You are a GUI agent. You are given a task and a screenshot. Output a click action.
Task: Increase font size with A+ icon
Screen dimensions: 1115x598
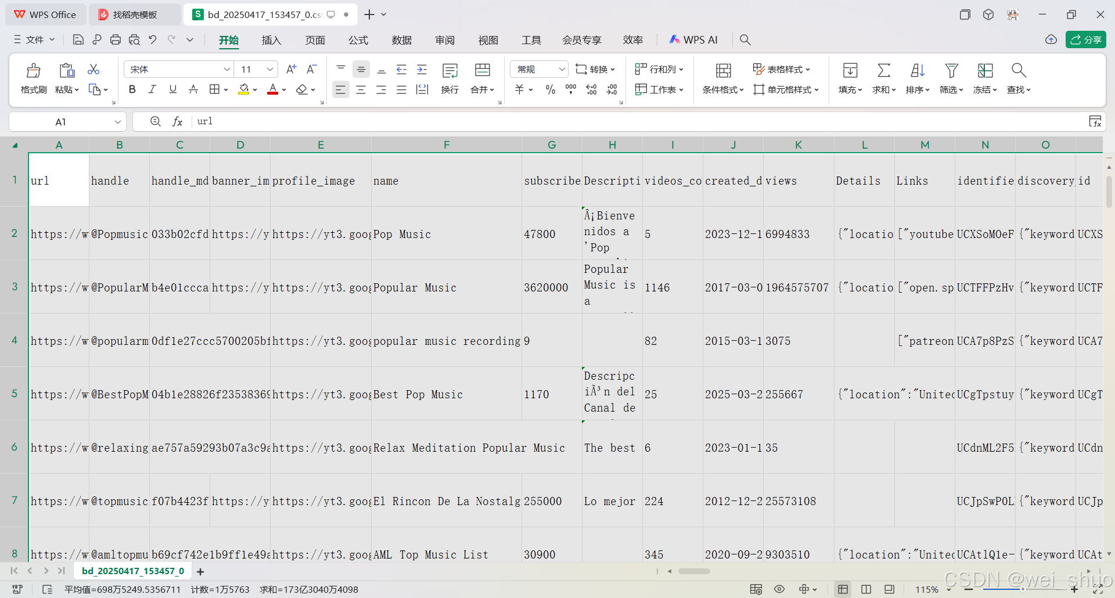292,69
